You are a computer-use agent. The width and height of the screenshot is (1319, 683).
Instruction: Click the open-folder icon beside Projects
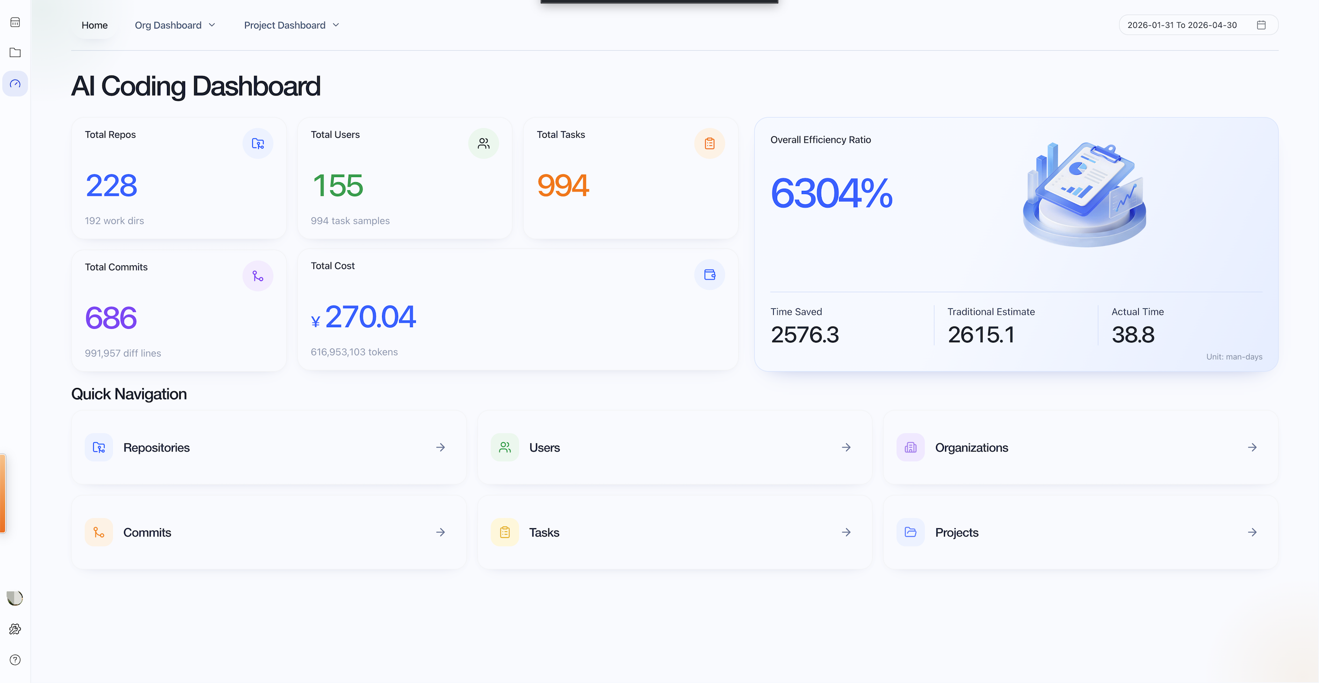(911, 532)
